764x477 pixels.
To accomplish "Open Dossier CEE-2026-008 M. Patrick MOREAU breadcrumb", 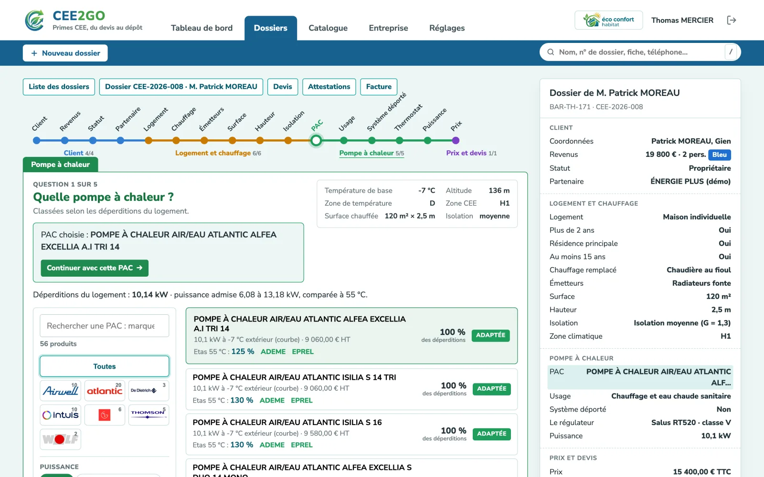I will [181, 87].
